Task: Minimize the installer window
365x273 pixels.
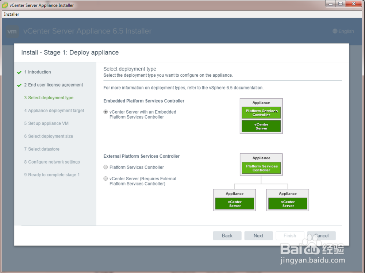Action: click(x=331, y=4)
